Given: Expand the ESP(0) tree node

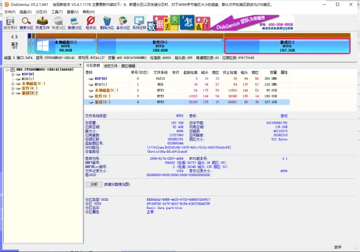Looking at the screenshot, I should (x=13, y=74).
